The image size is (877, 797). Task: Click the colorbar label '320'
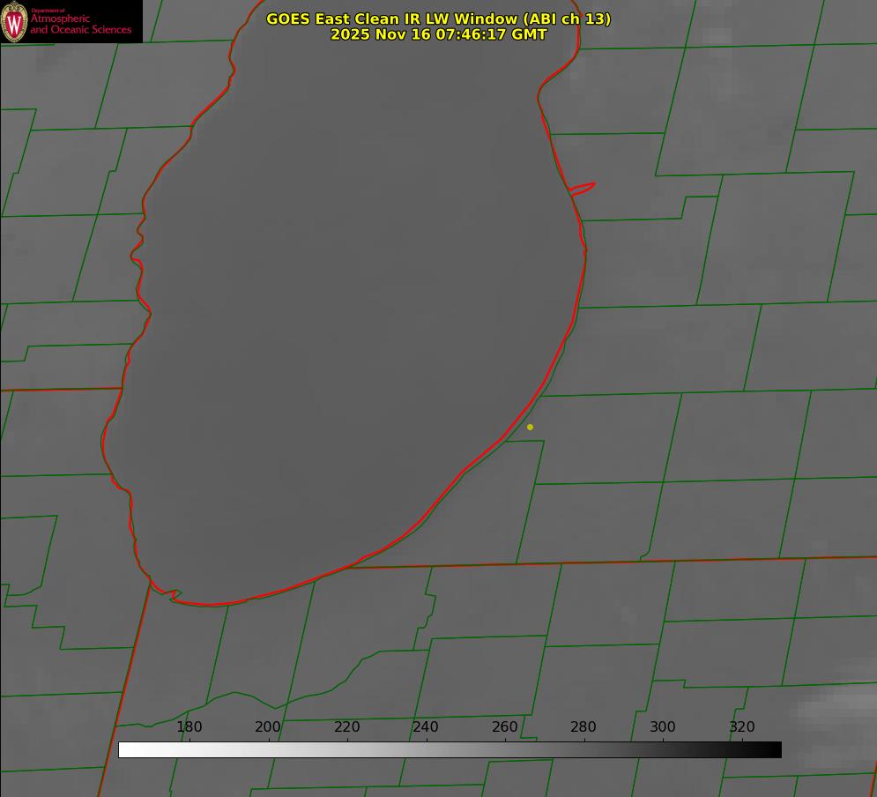[x=742, y=726]
